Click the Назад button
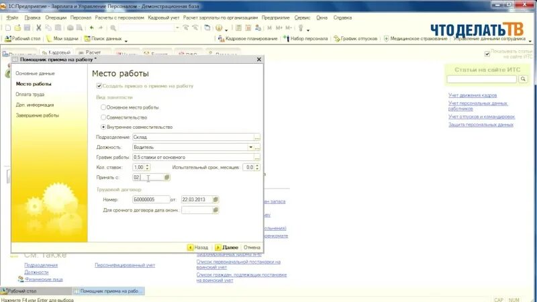This screenshot has height=302, width=537. click(197, 247)
